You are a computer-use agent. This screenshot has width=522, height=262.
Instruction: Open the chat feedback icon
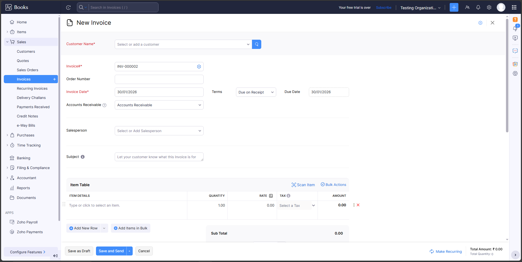pyautogui.click(x=515, y=51)
